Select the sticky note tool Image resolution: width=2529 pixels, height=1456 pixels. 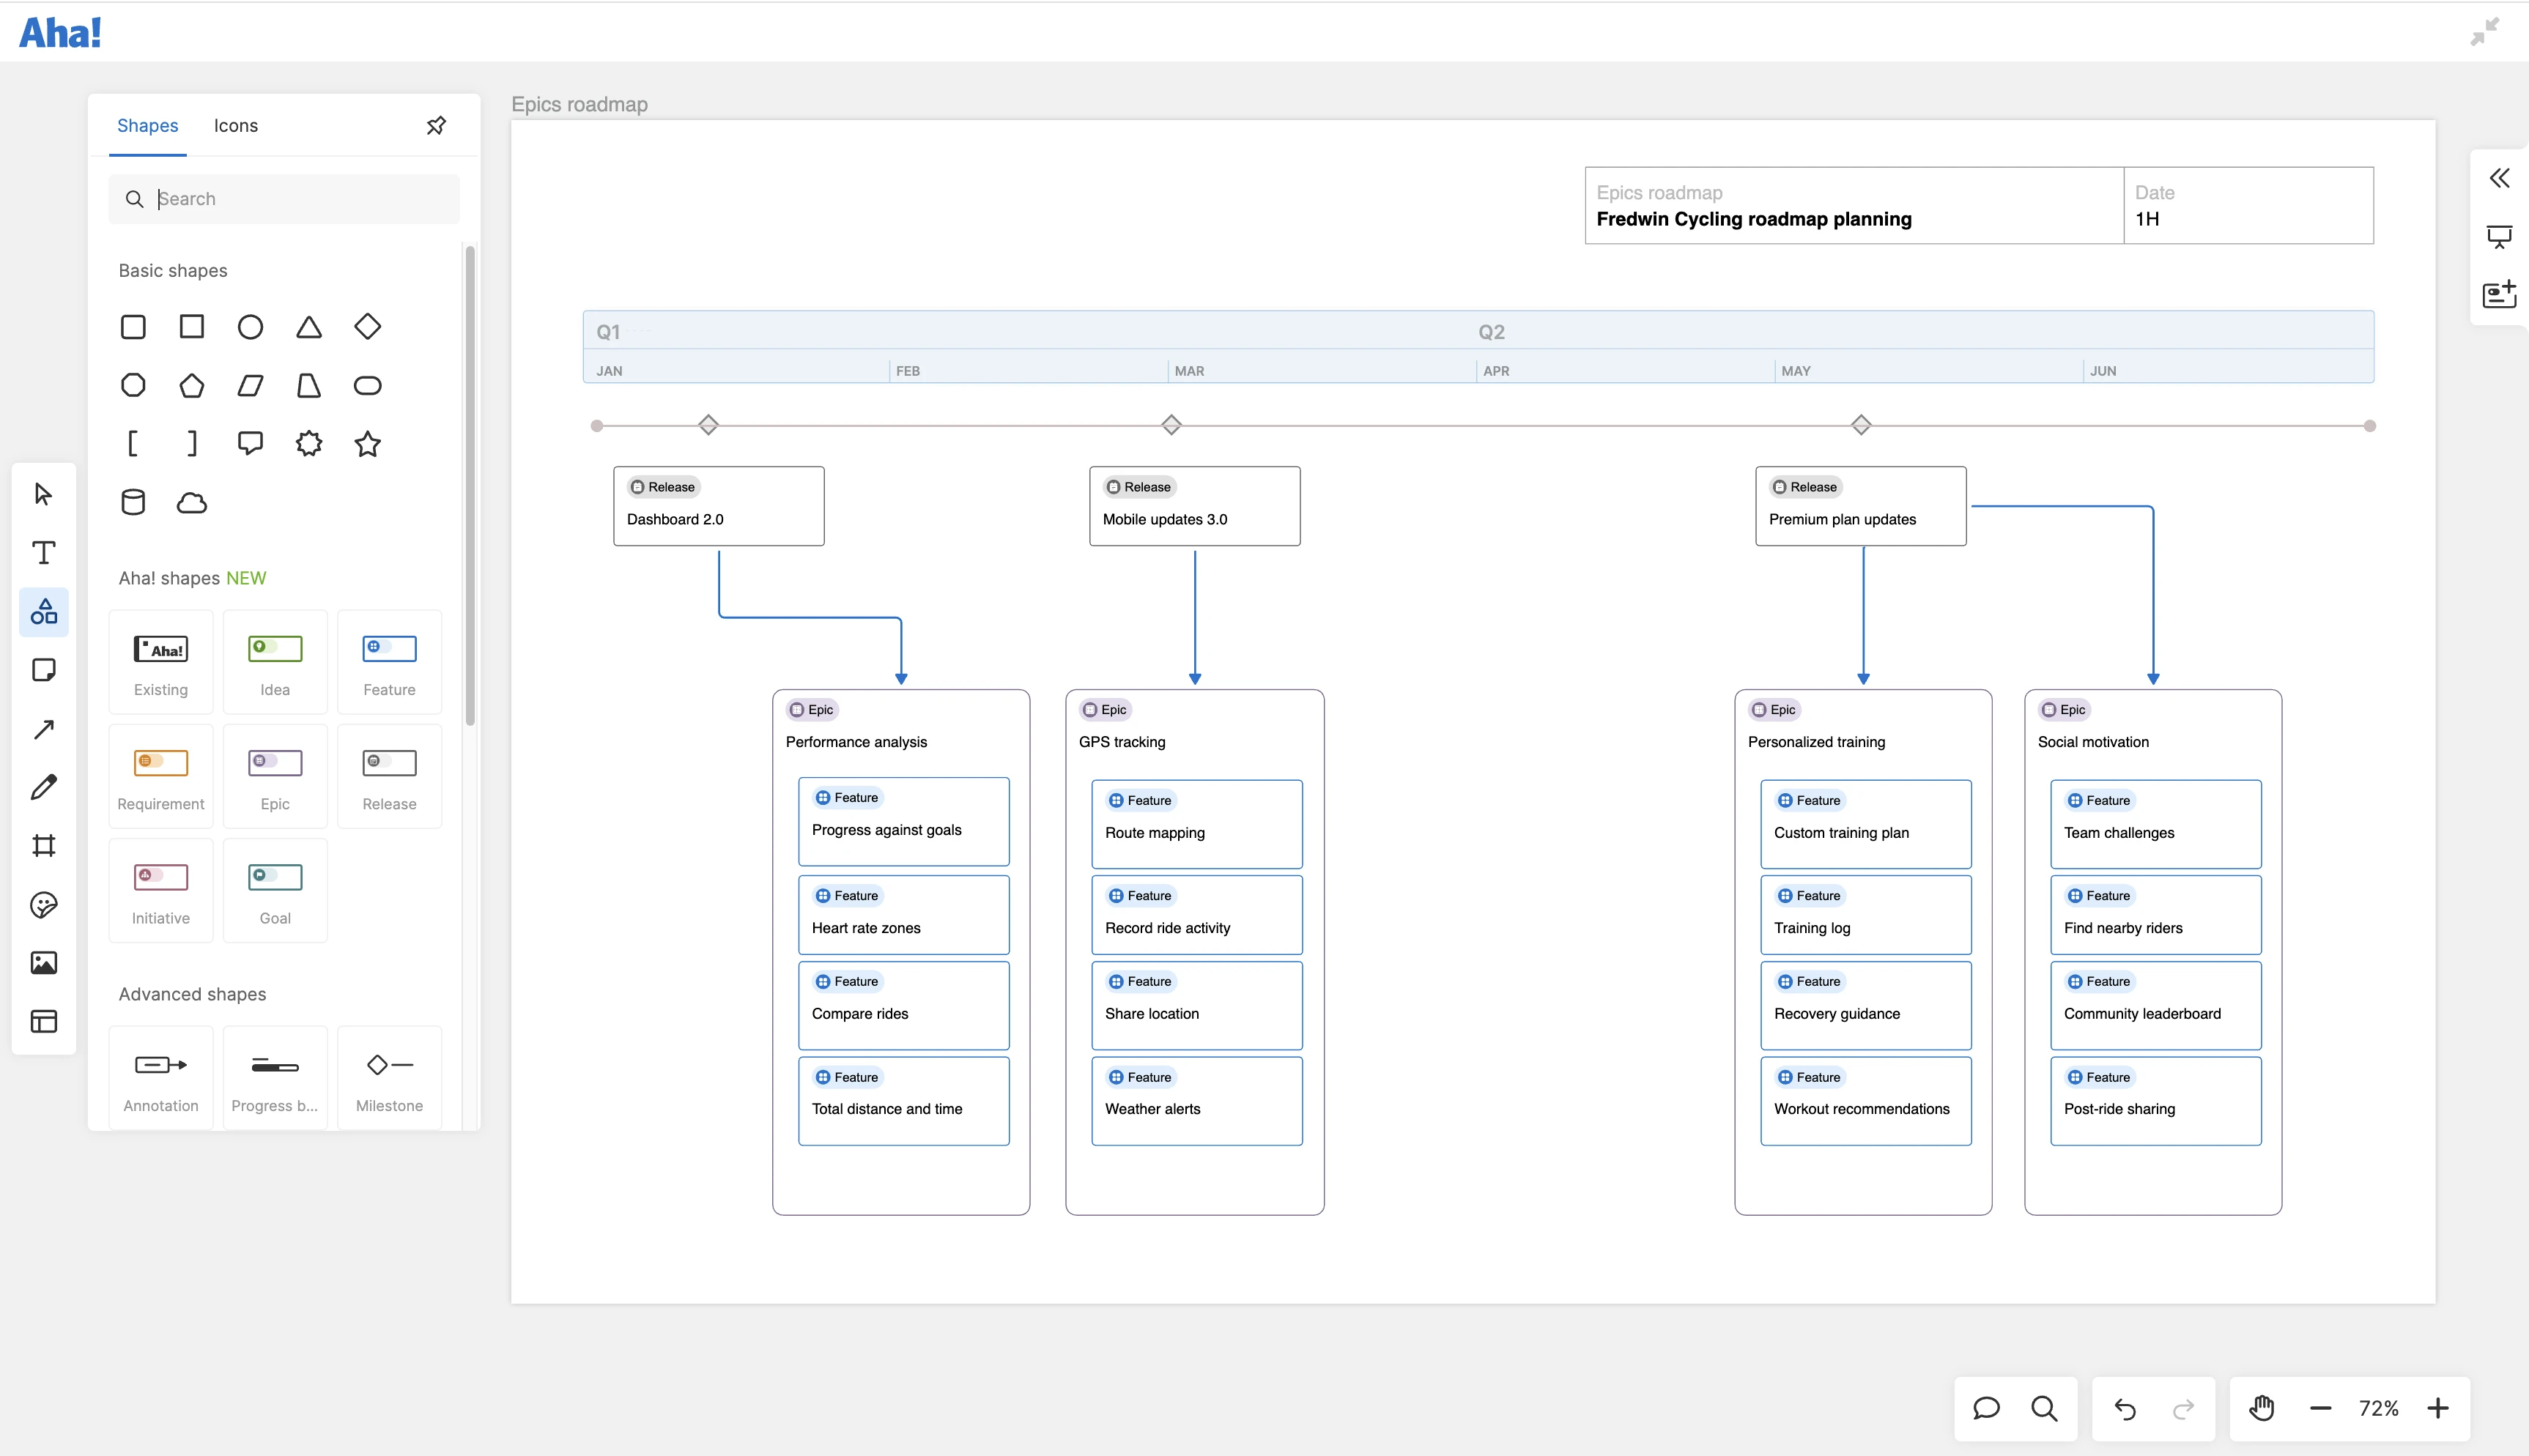(44, 670)
